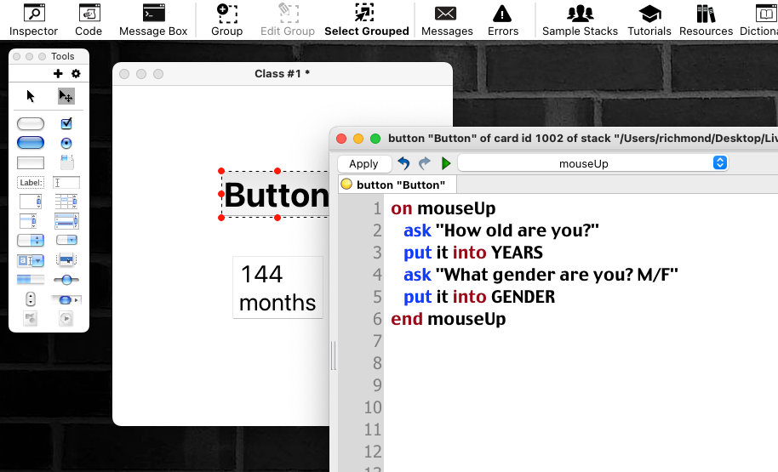Click the plus icon in Tools palette

pos(58,74)
